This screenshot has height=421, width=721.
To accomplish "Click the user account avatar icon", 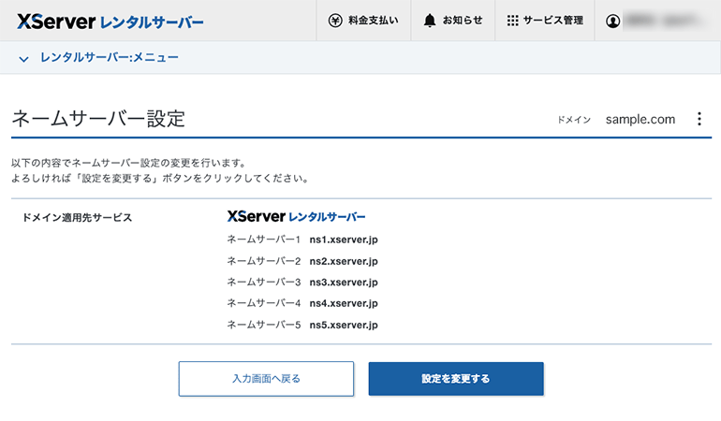I will pyautogui.click(x=612, y=21).
